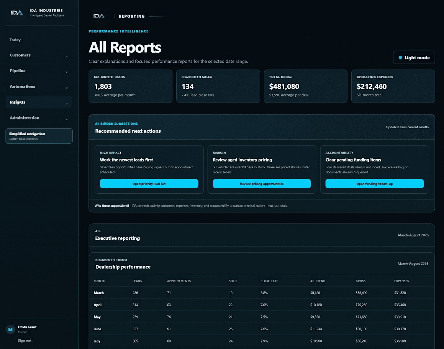Expand the Automations chevron
The image size is (444, 349).
pos(67,88)
